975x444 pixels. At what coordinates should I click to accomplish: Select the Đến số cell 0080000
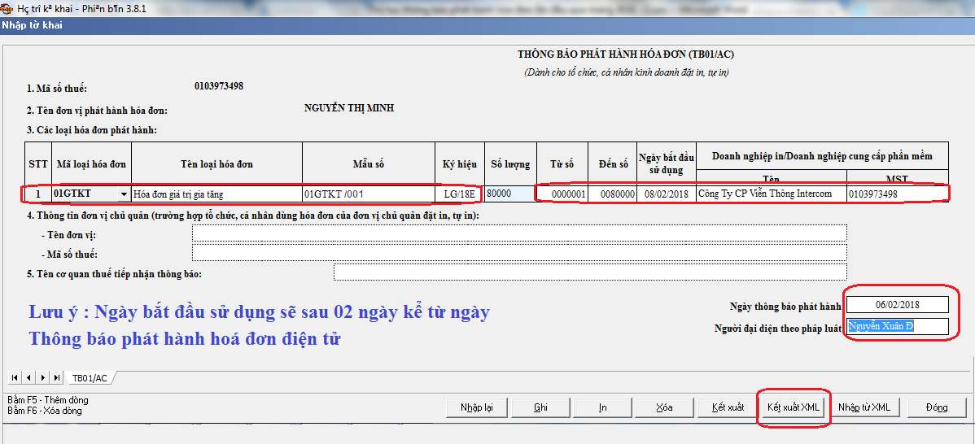(612, 194)
